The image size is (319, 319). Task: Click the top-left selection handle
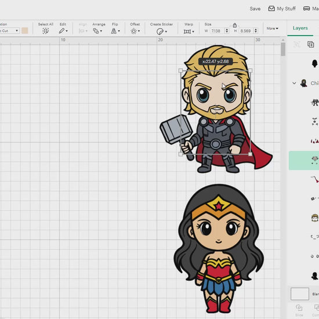coord(180,71)
